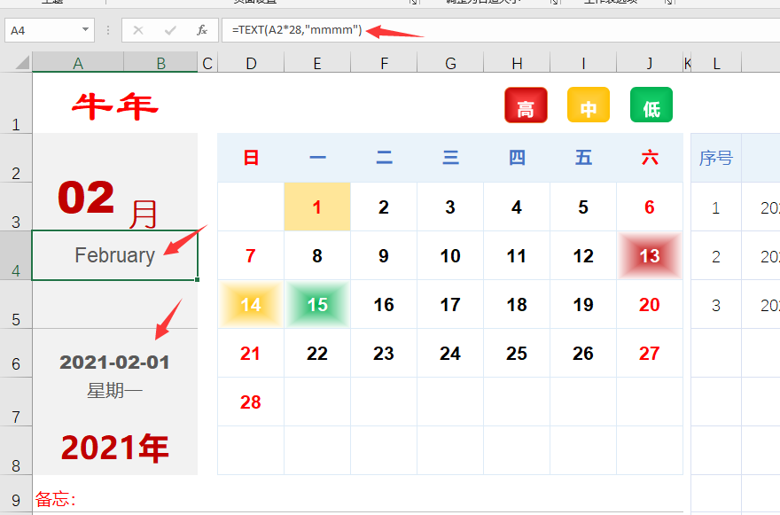Click the formula bar with TEXT formula
The width and height of the screenshot is (780, 515).
click(500, 30)
